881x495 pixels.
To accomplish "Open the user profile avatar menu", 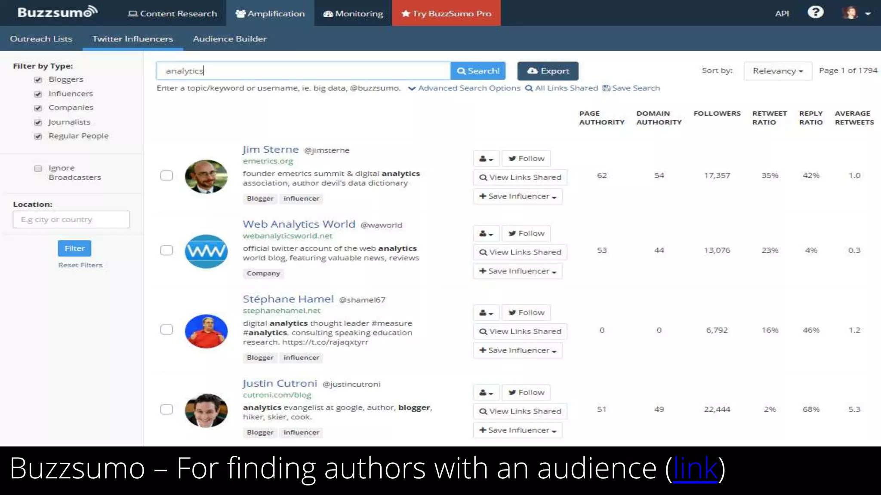I will pos(856,13).
